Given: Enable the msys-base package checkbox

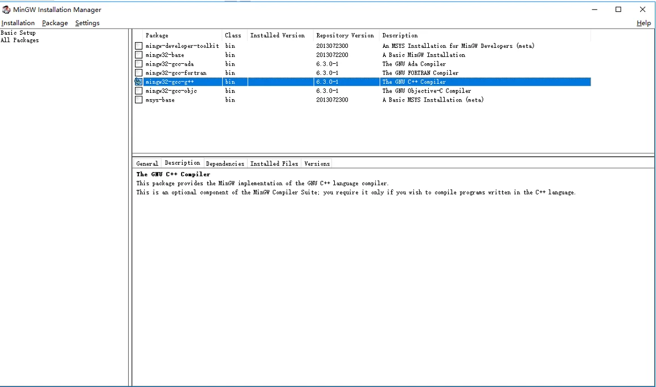Looking at the screenshot, I should coord(138,100).
